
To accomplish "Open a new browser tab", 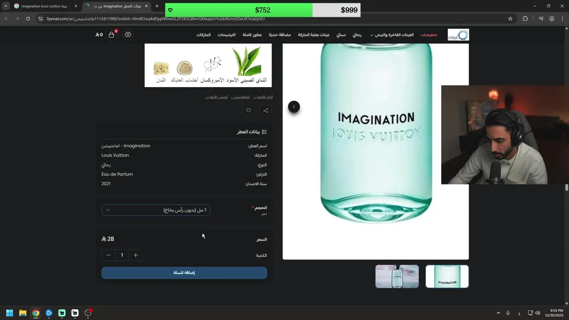I will (157, 6).
